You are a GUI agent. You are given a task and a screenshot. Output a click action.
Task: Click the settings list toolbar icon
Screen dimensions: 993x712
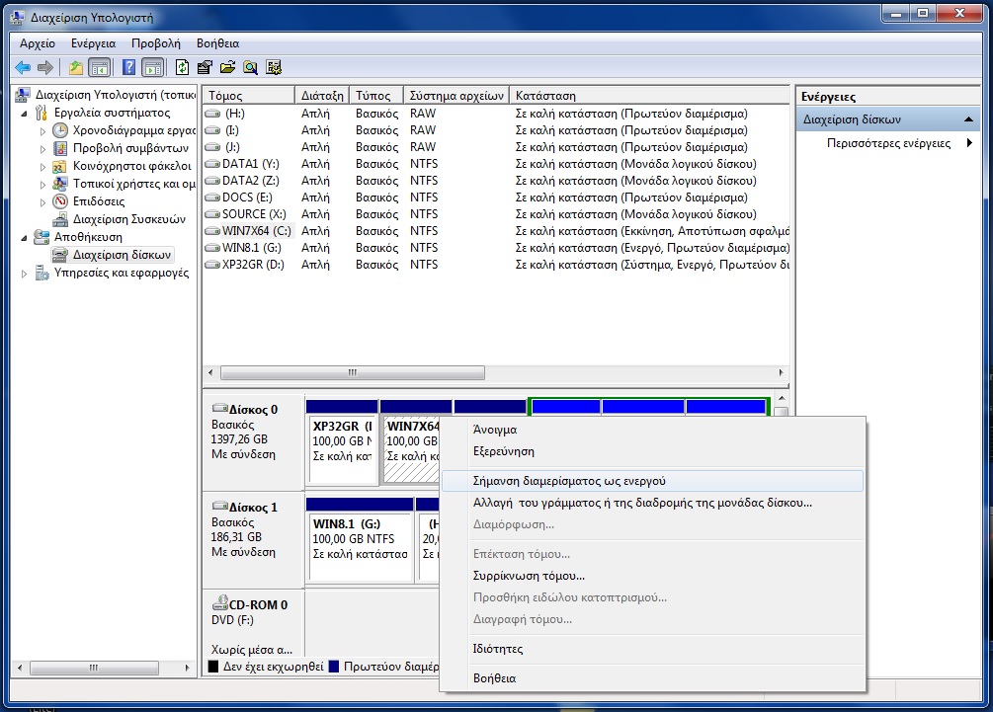(x=274, y=67)
